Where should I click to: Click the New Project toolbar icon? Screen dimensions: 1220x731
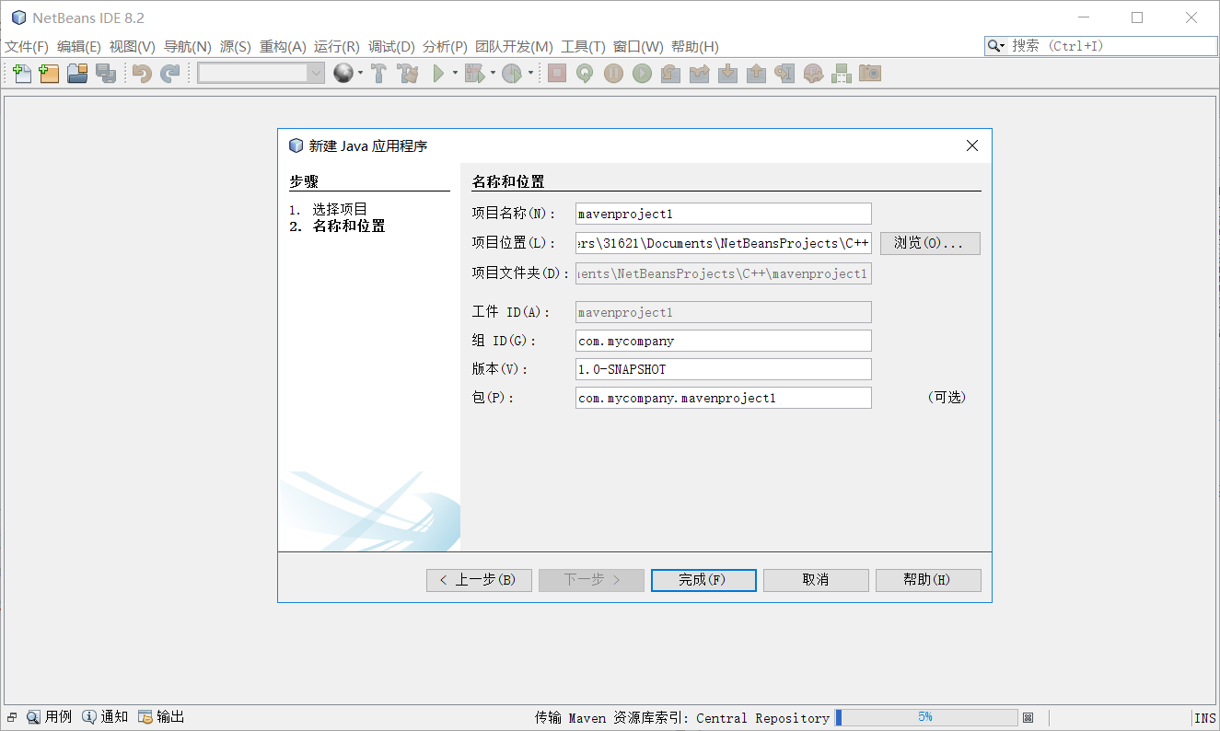coord(49,74)
